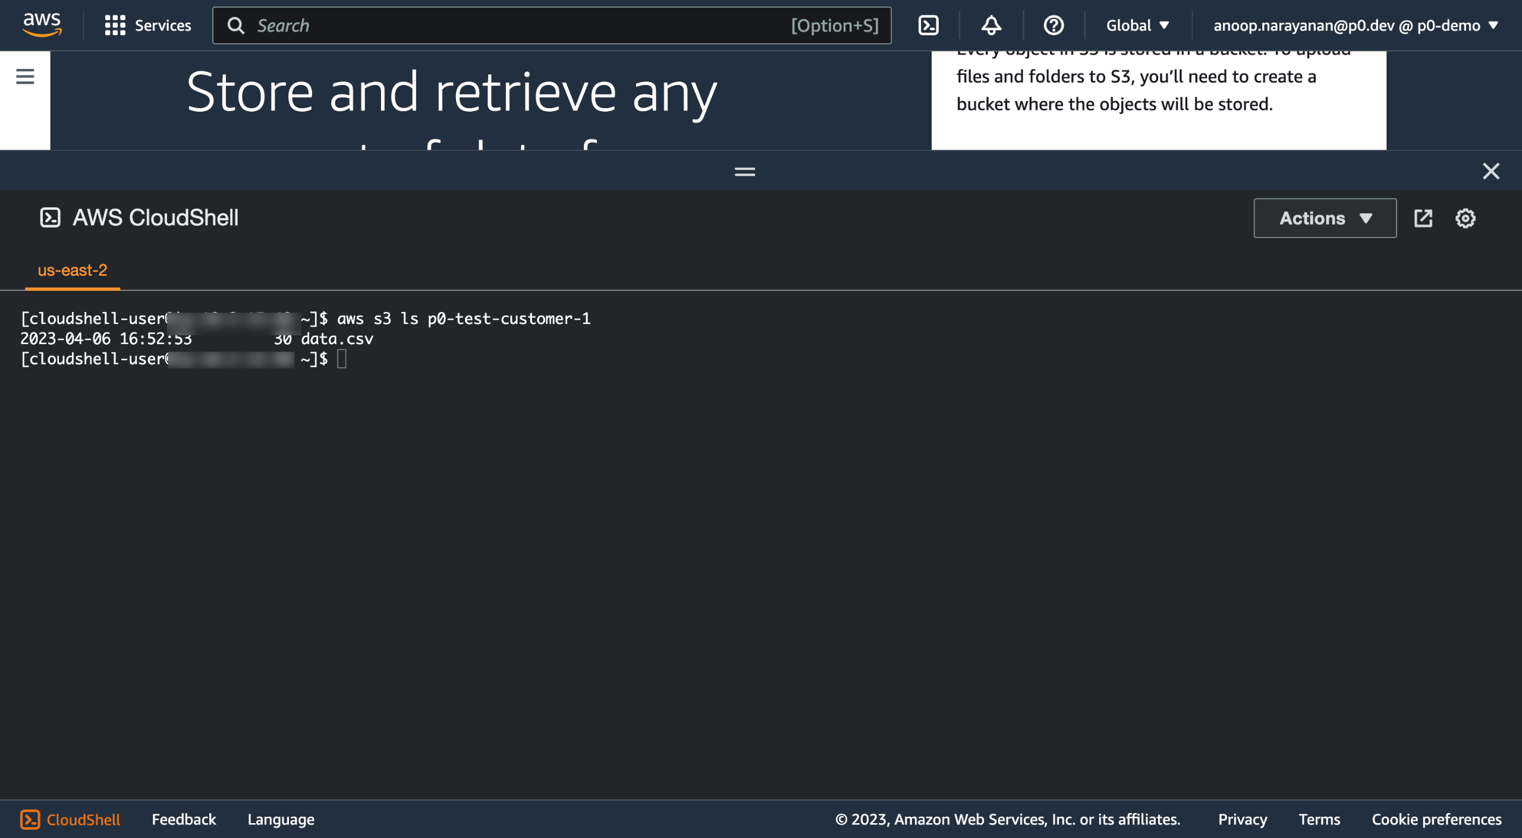
Task: Click the CloudShell footer button
Action: pyautogui.click(x=70, y=820)
